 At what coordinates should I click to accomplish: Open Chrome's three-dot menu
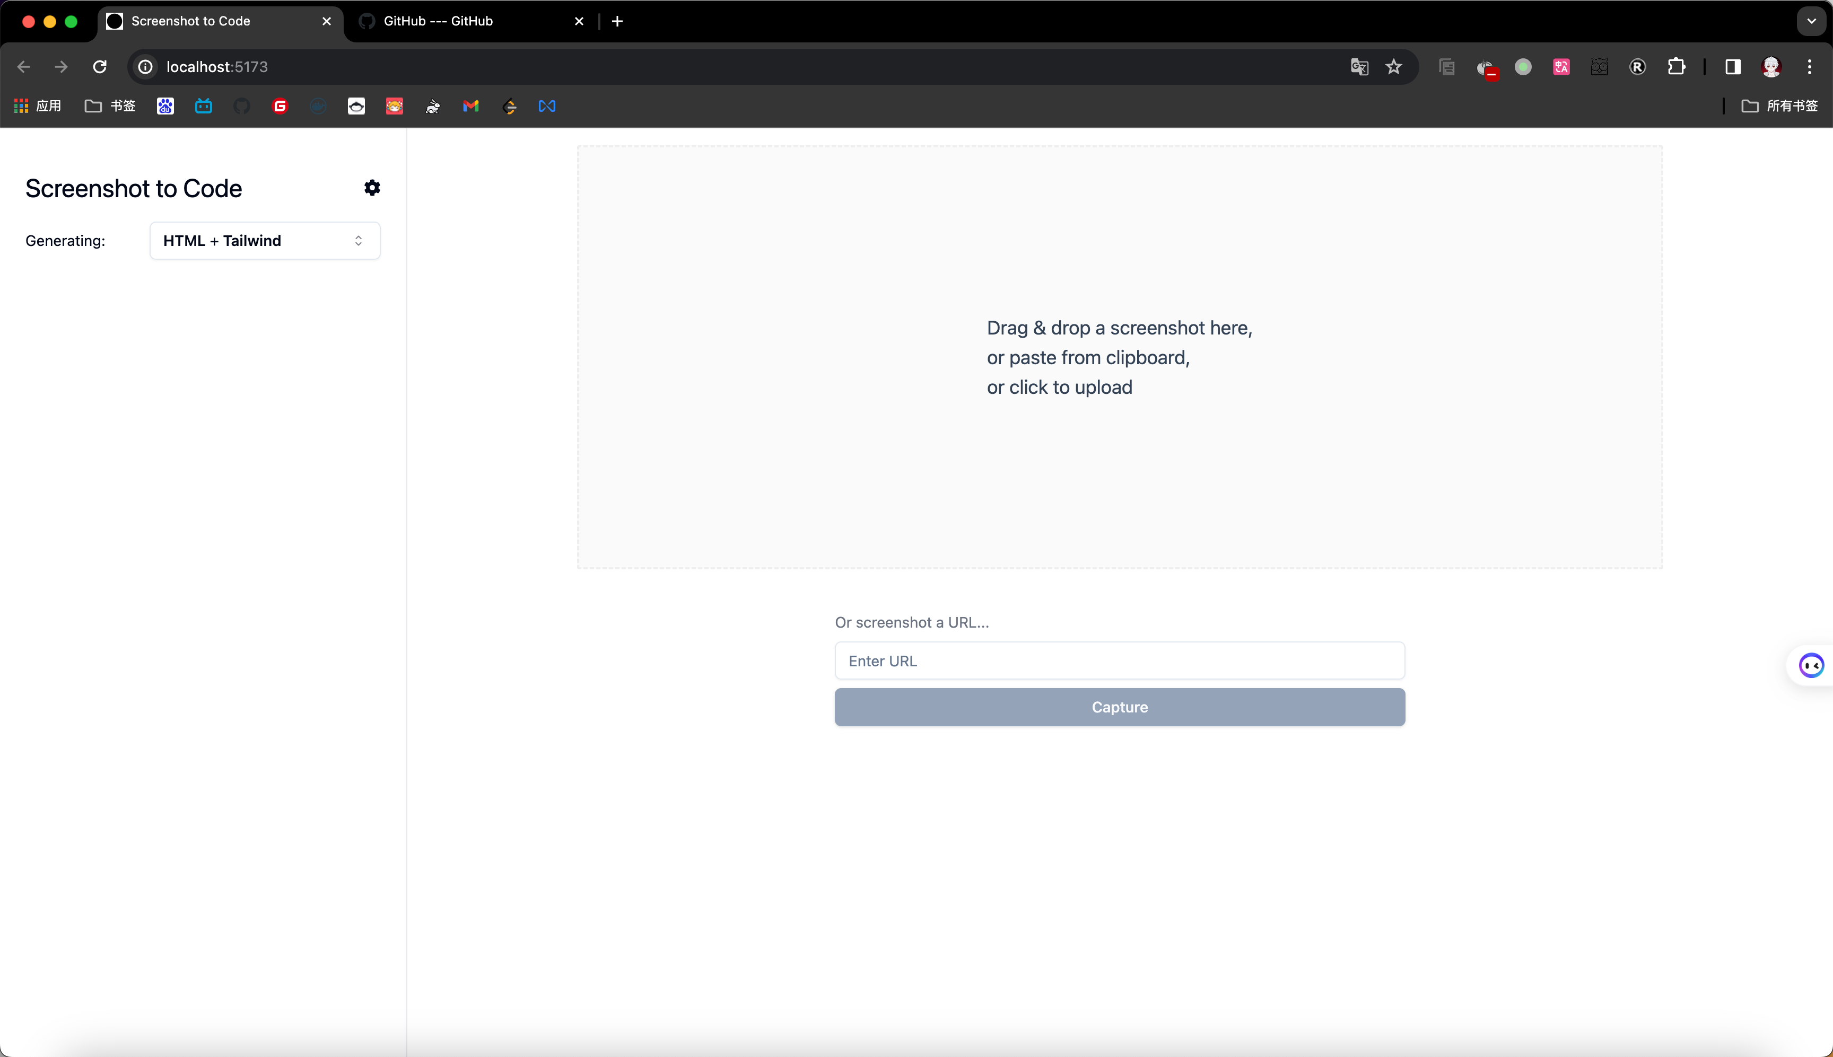[x=1810, y=67]
